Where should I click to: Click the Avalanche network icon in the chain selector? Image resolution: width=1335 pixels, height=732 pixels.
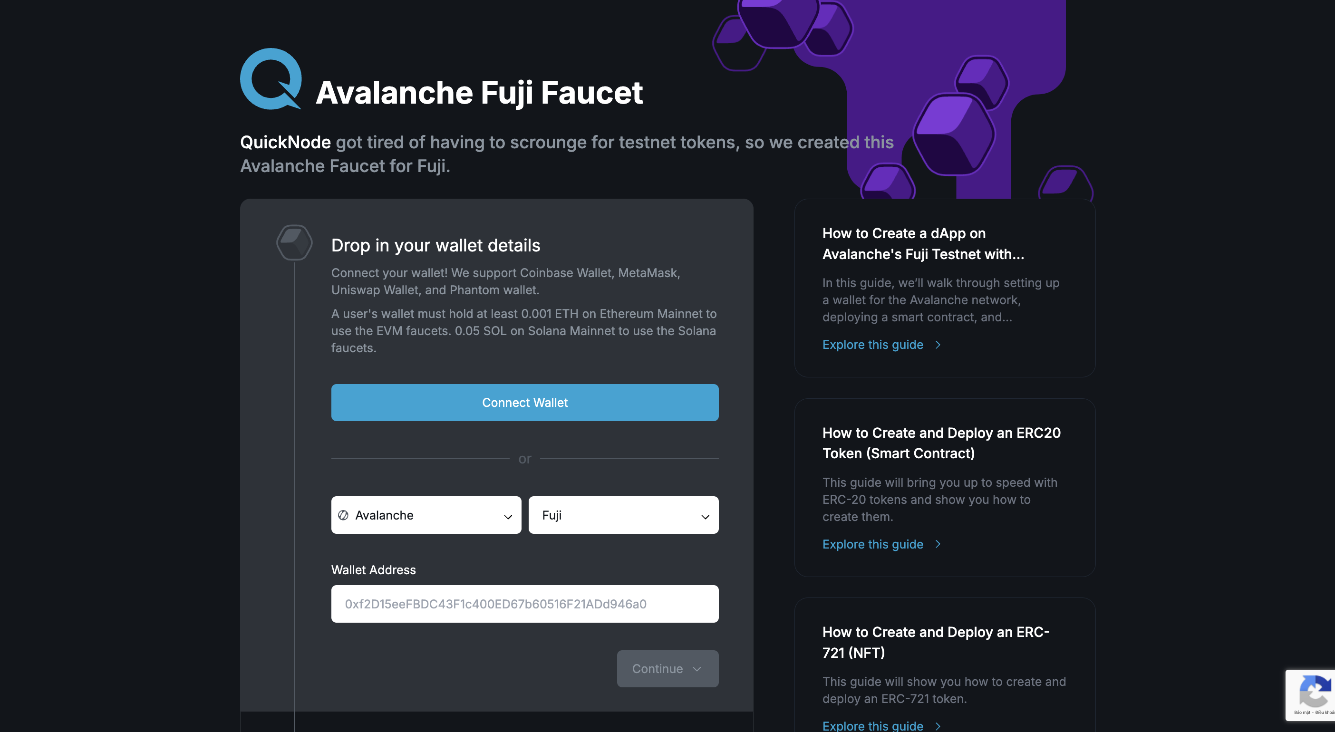(343, 515)
